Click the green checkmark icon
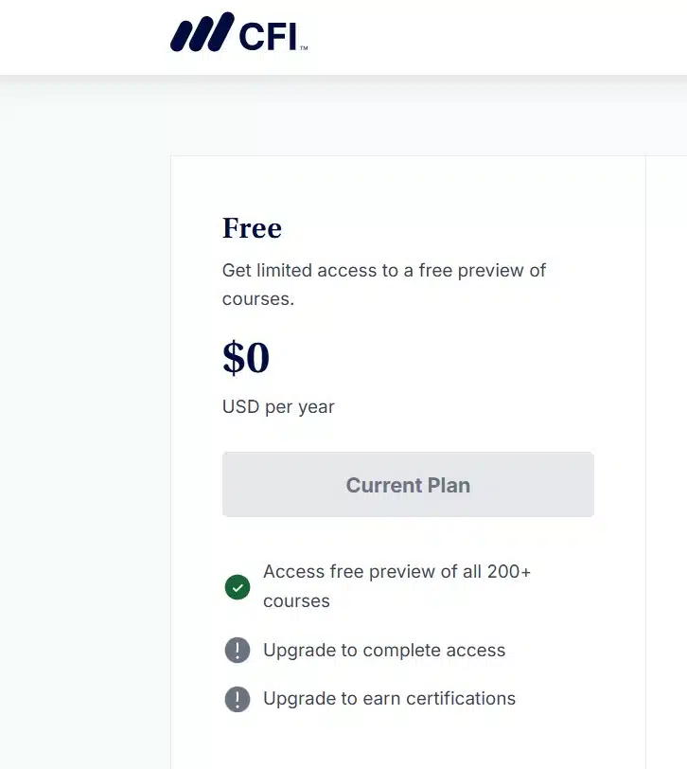Image resolution: width=687 pixels, height=769 pixels. click(x=237, y=587)
